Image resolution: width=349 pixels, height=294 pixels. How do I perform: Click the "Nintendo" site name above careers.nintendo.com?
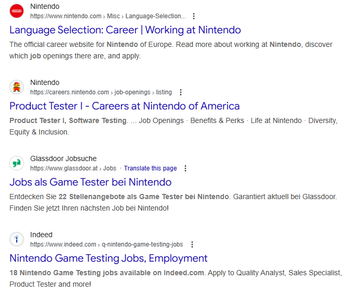point(45,82)
